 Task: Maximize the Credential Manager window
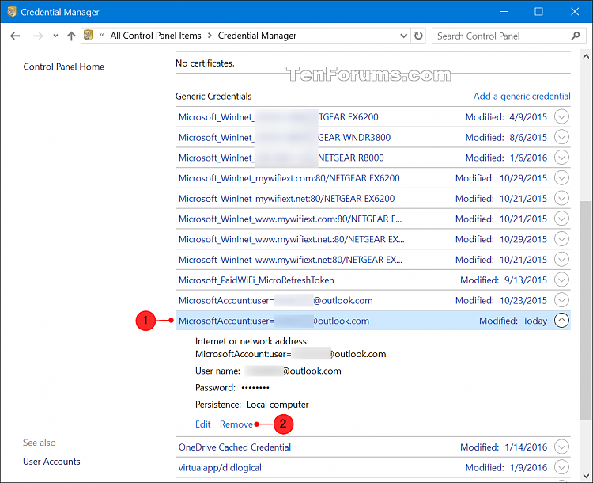click(538, 11)
